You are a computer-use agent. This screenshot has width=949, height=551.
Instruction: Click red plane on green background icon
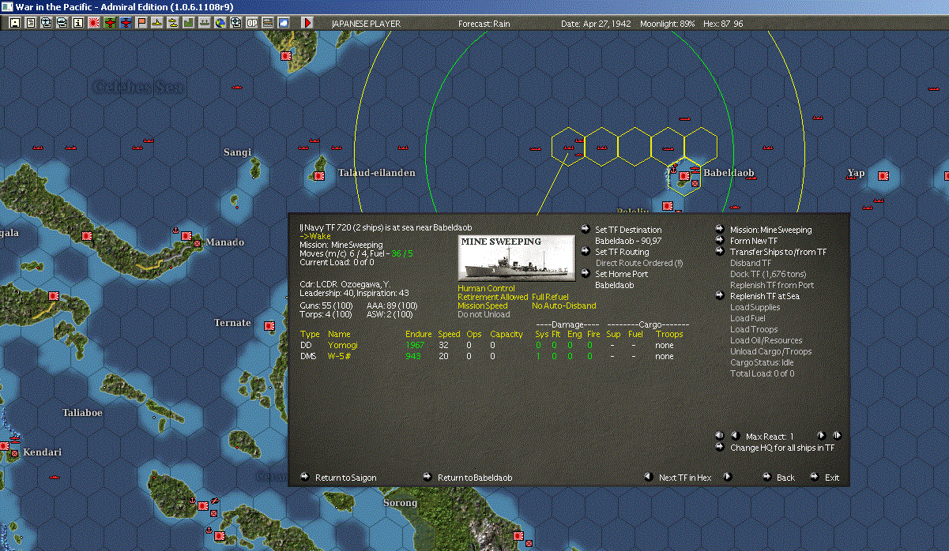(x=109, y=23)
